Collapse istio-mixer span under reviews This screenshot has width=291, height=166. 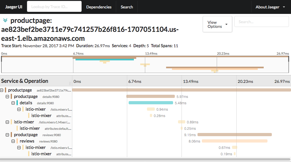19,148
